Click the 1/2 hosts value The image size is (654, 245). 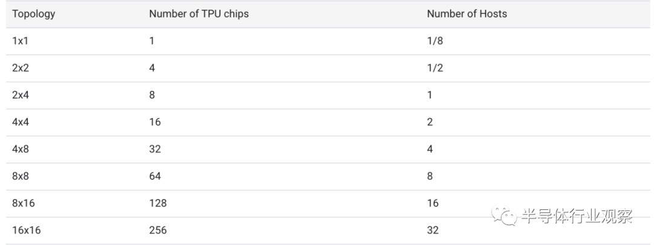point(435,68)
